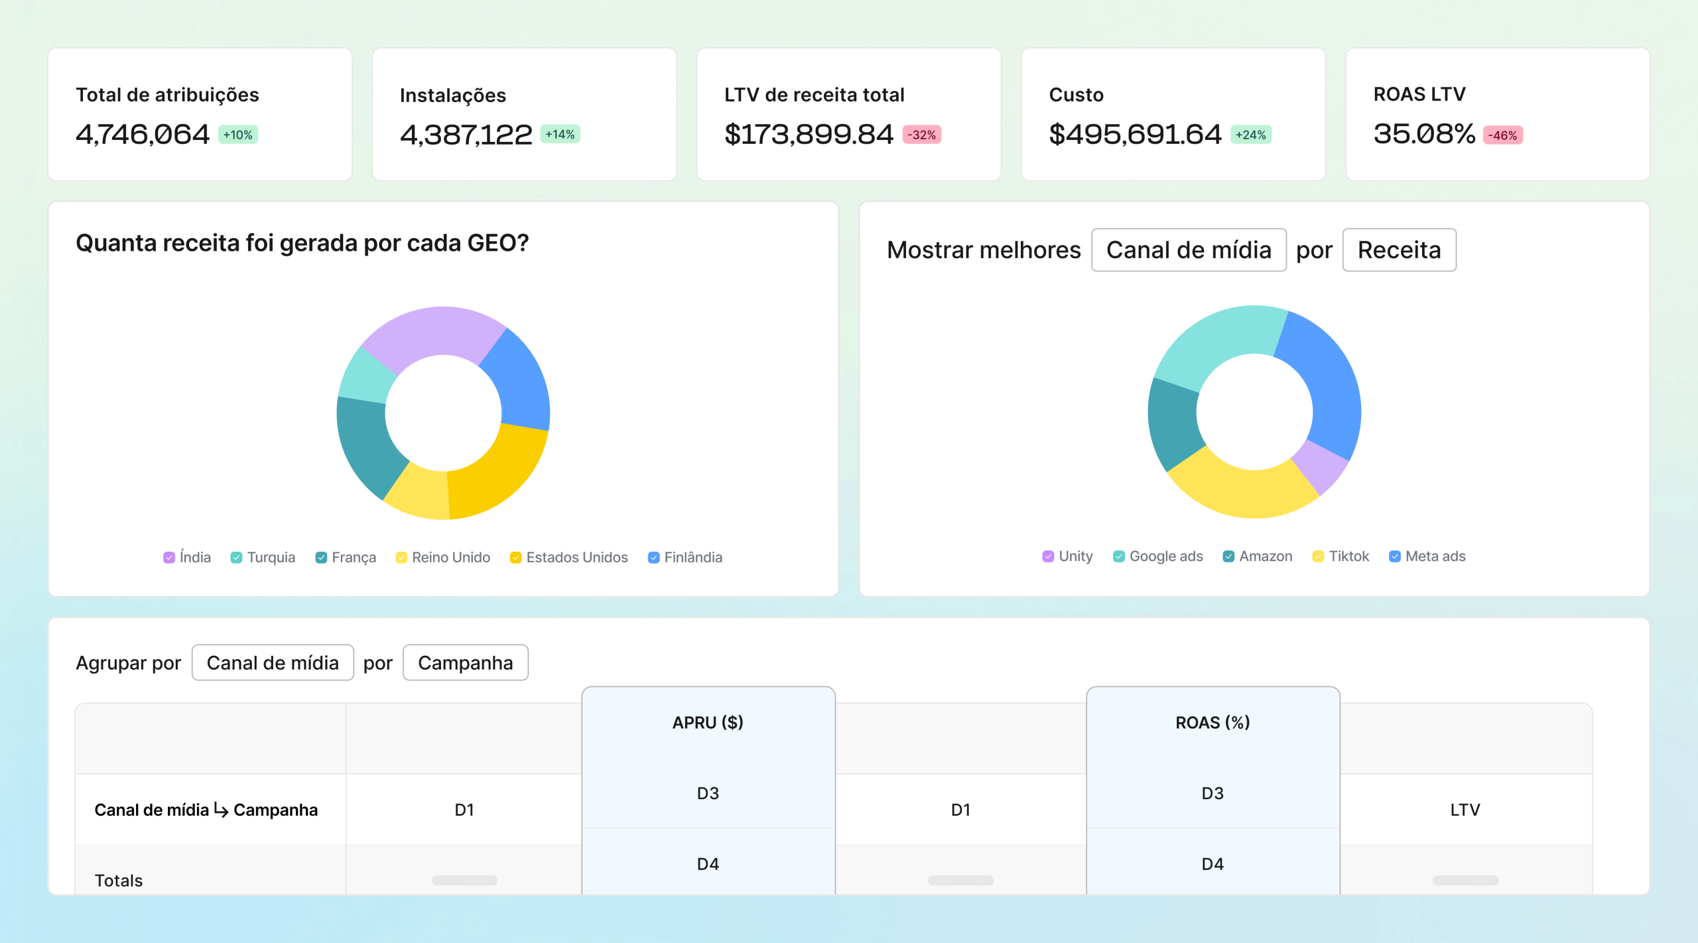This screenshot has height=943, width=1698.
Task: Uncheck Reino Unido in the legend
Action: (x=401, y=557)
